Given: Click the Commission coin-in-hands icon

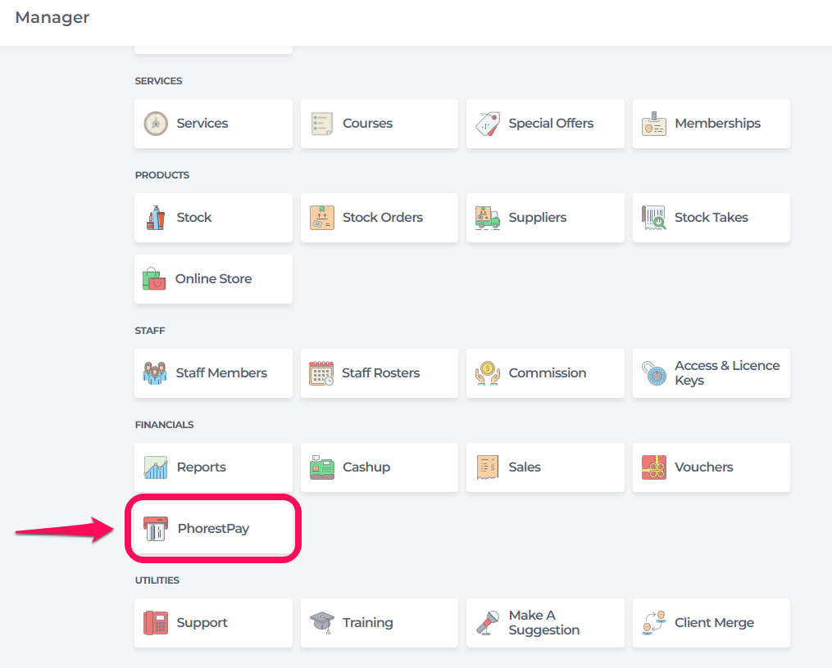Looking at the screenshot, I should click(488, 373).
